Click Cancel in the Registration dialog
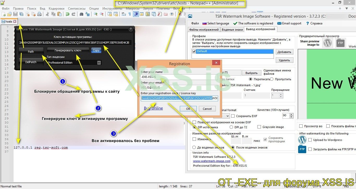This screenshot has height=189, width=356. click(207, 109)
